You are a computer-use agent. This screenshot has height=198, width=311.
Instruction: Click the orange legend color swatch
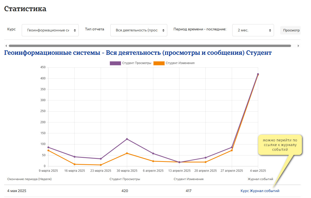(x=159, y=63)
